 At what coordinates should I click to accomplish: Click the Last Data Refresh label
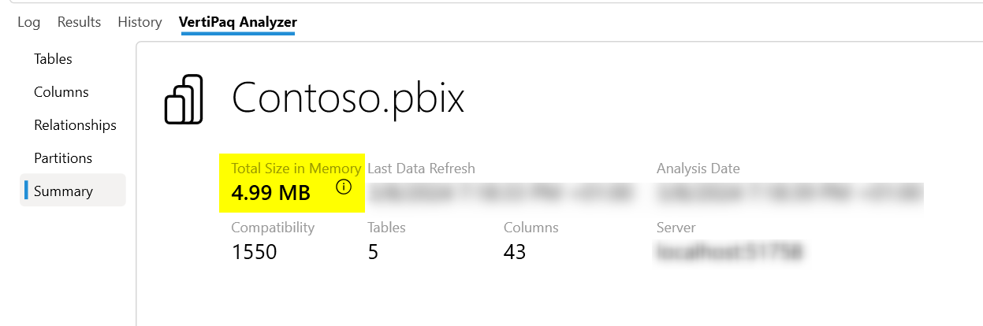pos(421,169)
